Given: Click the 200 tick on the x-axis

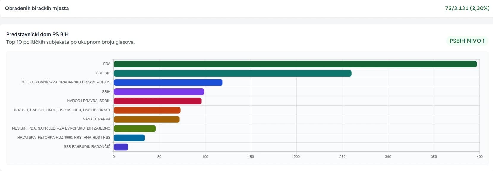Looking at the screenshot, I should (x=297, y=157).
